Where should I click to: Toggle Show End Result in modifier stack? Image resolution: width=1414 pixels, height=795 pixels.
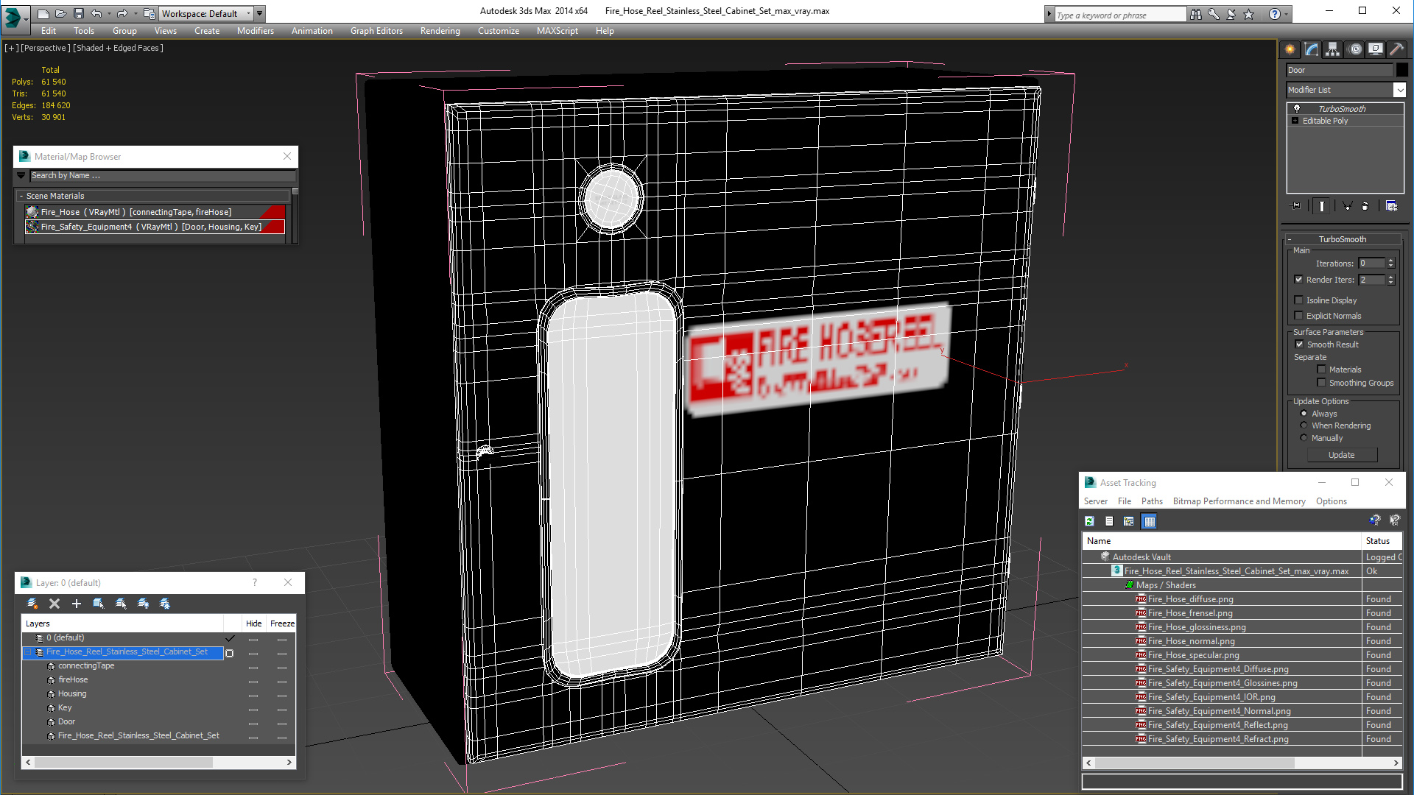pos(1322,206)
